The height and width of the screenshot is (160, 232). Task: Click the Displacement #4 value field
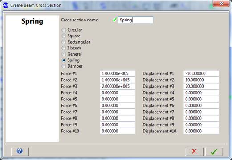tap(201, 93)
